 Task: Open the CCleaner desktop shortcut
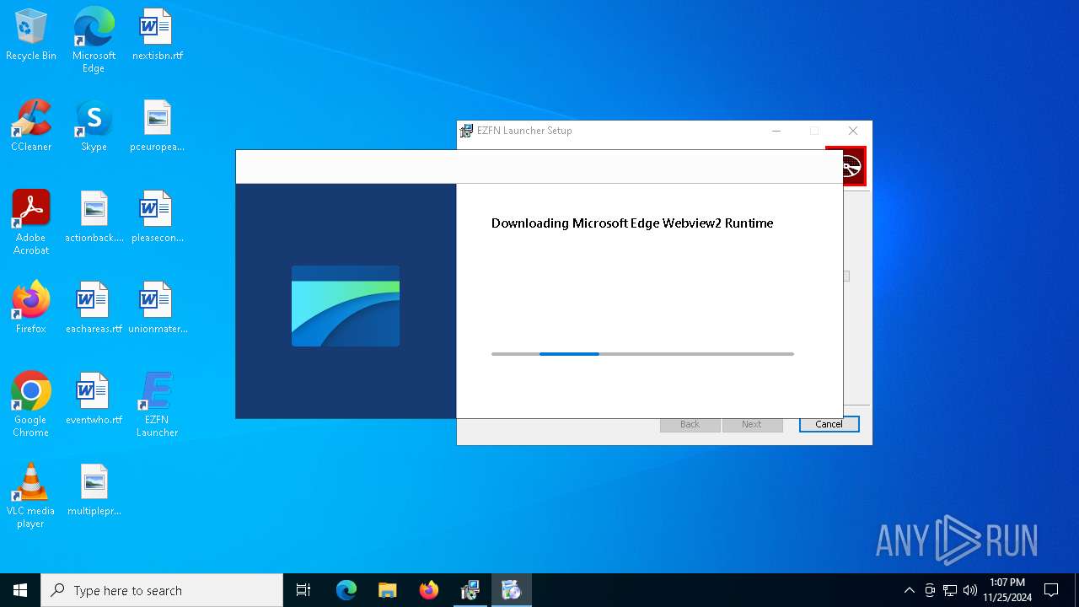(x=31, y=126)
